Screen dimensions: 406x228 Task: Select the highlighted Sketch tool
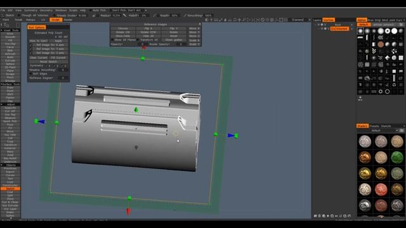click(10, 189)
